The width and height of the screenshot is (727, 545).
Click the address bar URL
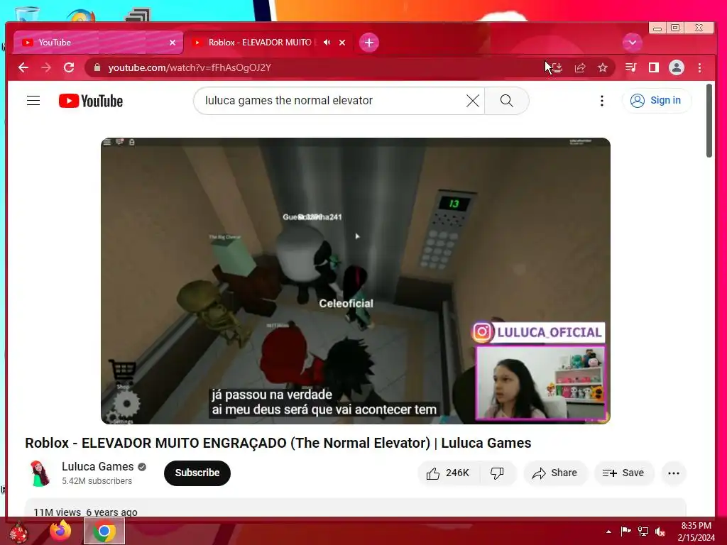190,67
